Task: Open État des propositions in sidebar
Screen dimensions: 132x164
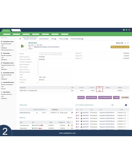Action: pos(7,50)
